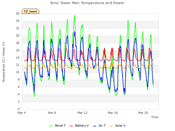This screenshot has height=131, width=175.
Task: Click the Temperature (C) / Power (V) axis label
Action: pyautogui.click(x=4, y=62)
